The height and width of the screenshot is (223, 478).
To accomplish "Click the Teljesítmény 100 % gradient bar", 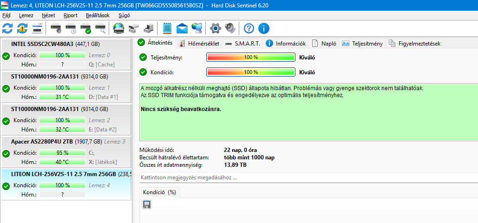I will tap(251, 57).
